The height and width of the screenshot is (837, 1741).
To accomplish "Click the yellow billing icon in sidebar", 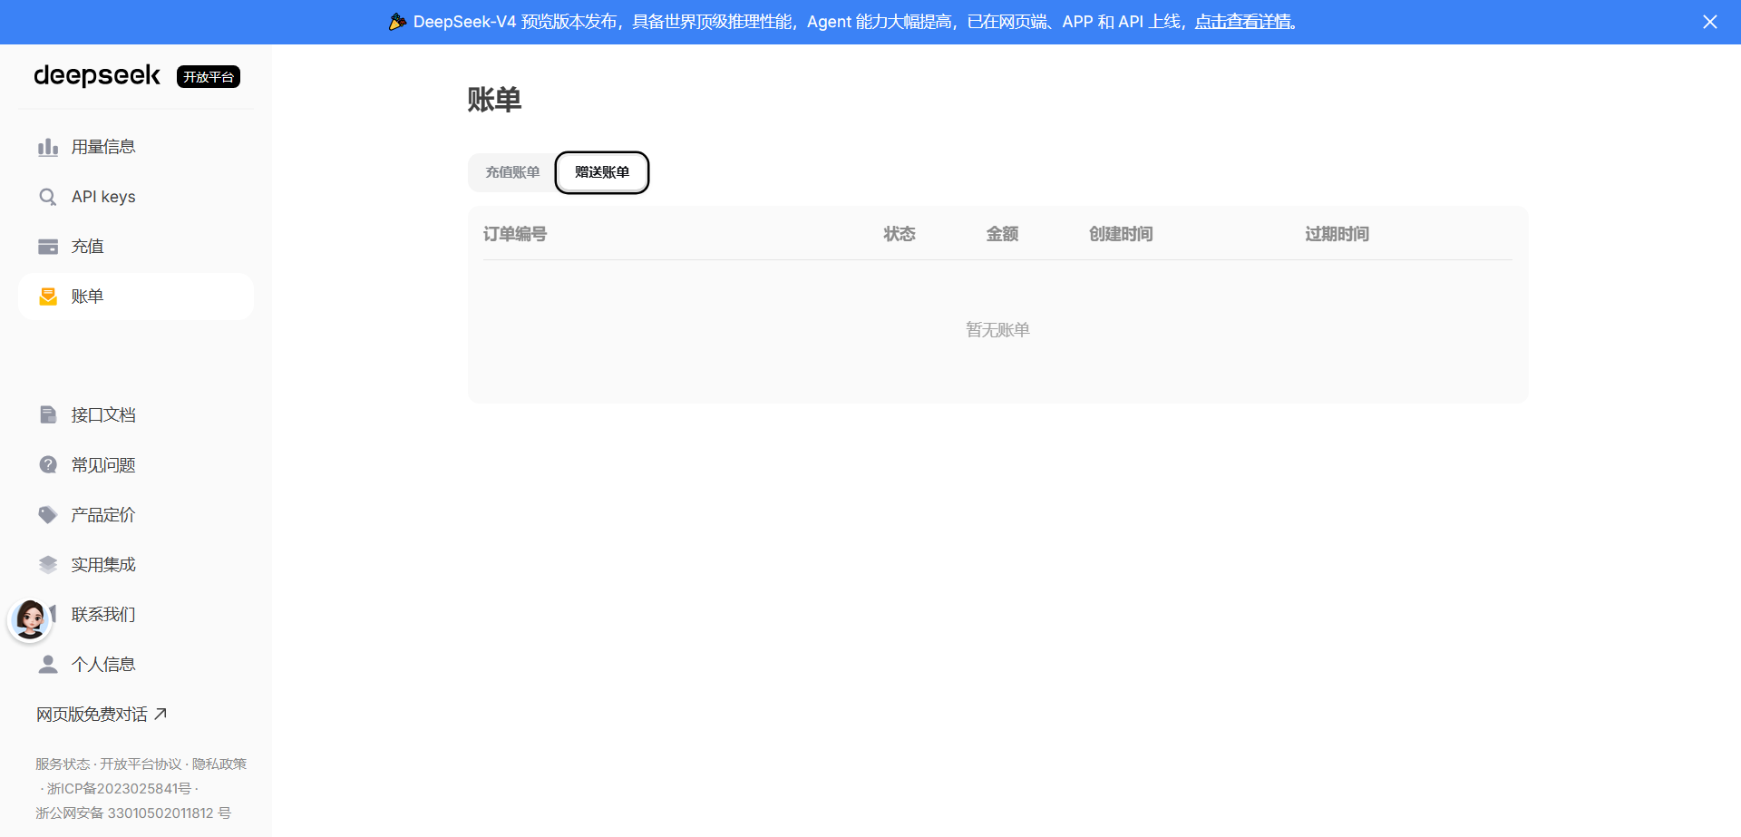I will [48, 297].
